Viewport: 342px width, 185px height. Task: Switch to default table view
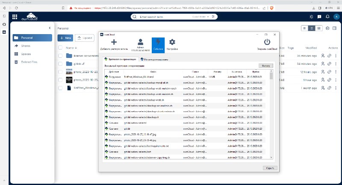click(x=312, y=28)
